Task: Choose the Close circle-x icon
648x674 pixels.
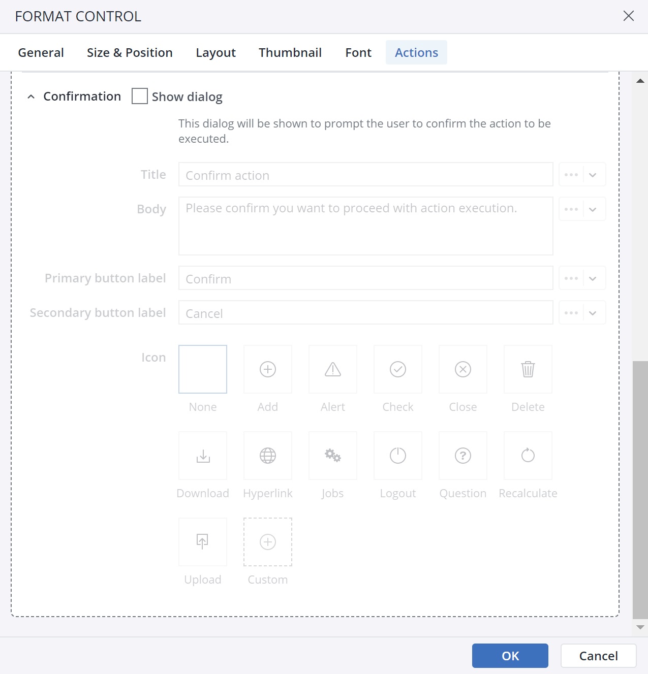Action: coord(463,369)
